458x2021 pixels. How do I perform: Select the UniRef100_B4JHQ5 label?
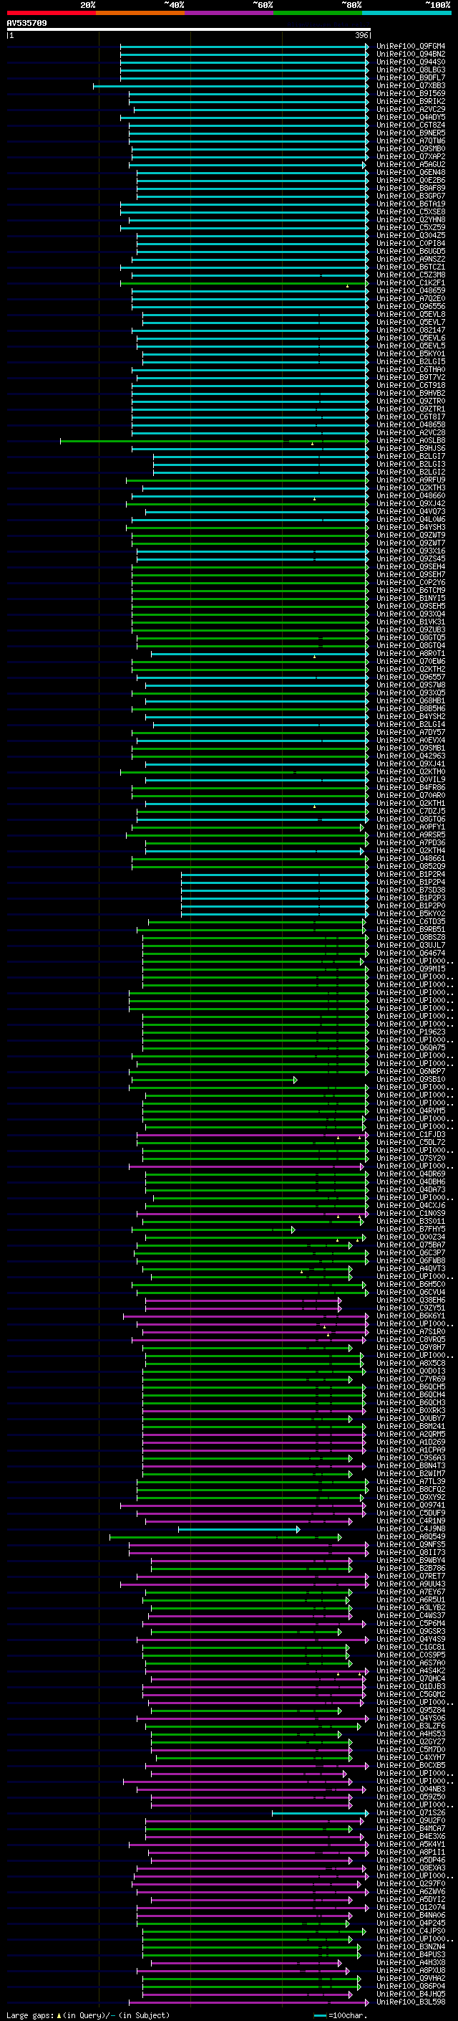[410, 1994]
